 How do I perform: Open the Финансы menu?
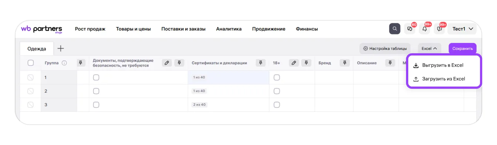coord(307,29)
